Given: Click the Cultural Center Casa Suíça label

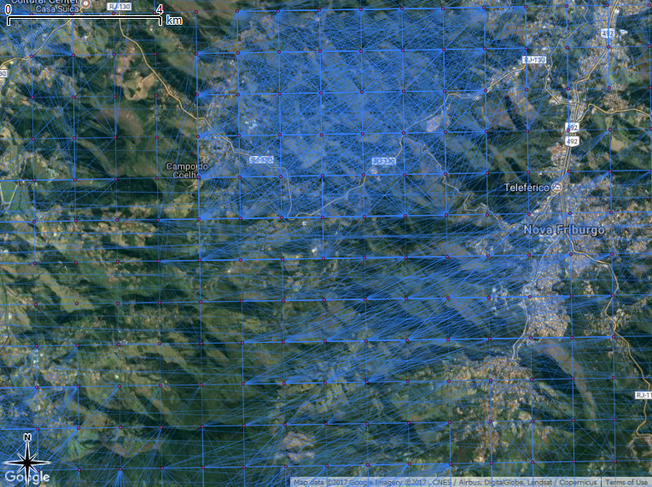Looking at the screenshot, I should click(x=44, y=6).
